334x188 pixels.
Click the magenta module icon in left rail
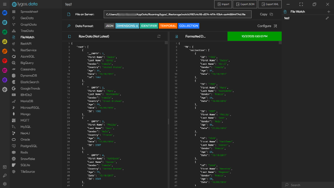pos(5,70)
